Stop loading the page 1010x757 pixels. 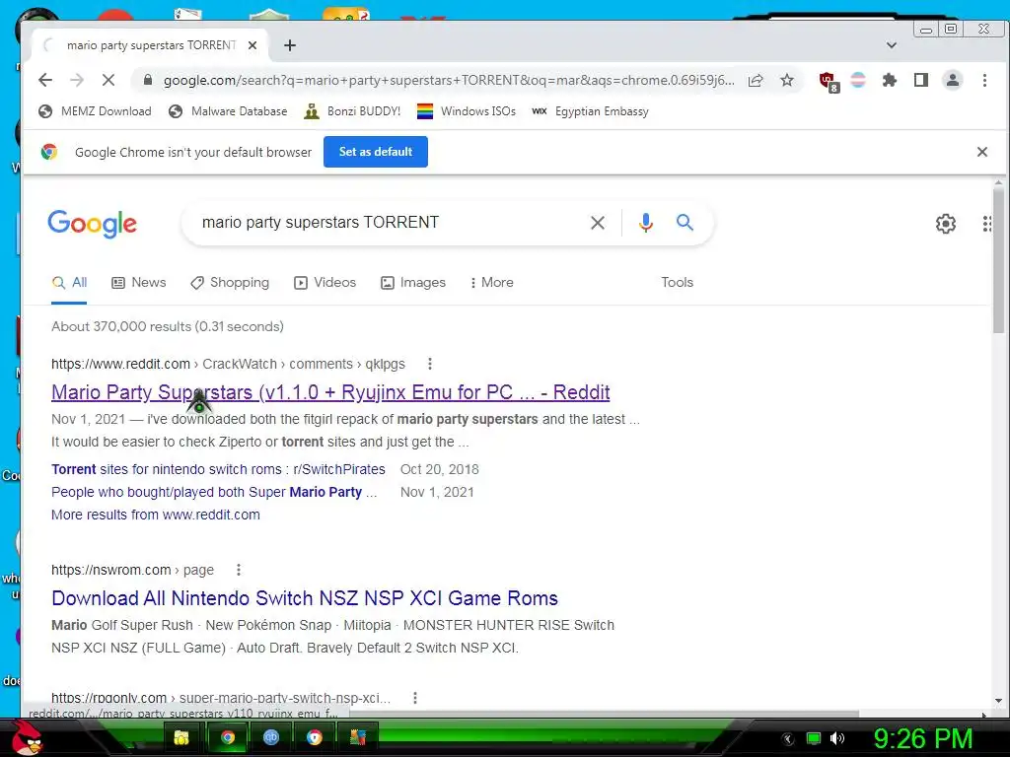point(108,80)
